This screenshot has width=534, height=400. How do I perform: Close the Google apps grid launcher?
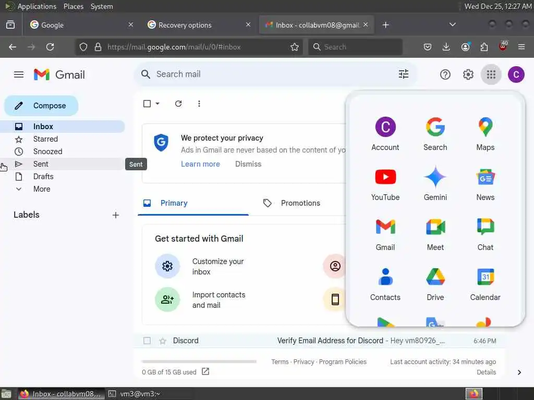click(491, 74)
